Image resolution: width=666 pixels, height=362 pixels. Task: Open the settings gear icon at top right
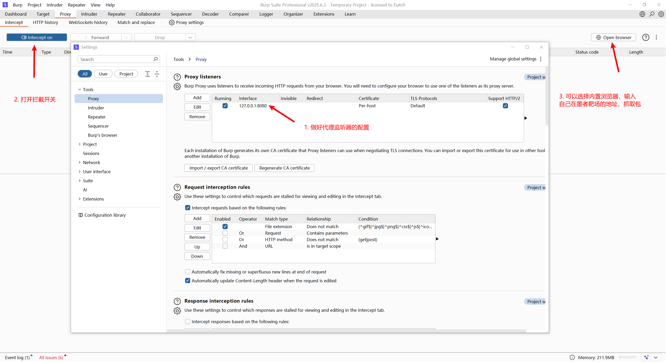point(661,14)
